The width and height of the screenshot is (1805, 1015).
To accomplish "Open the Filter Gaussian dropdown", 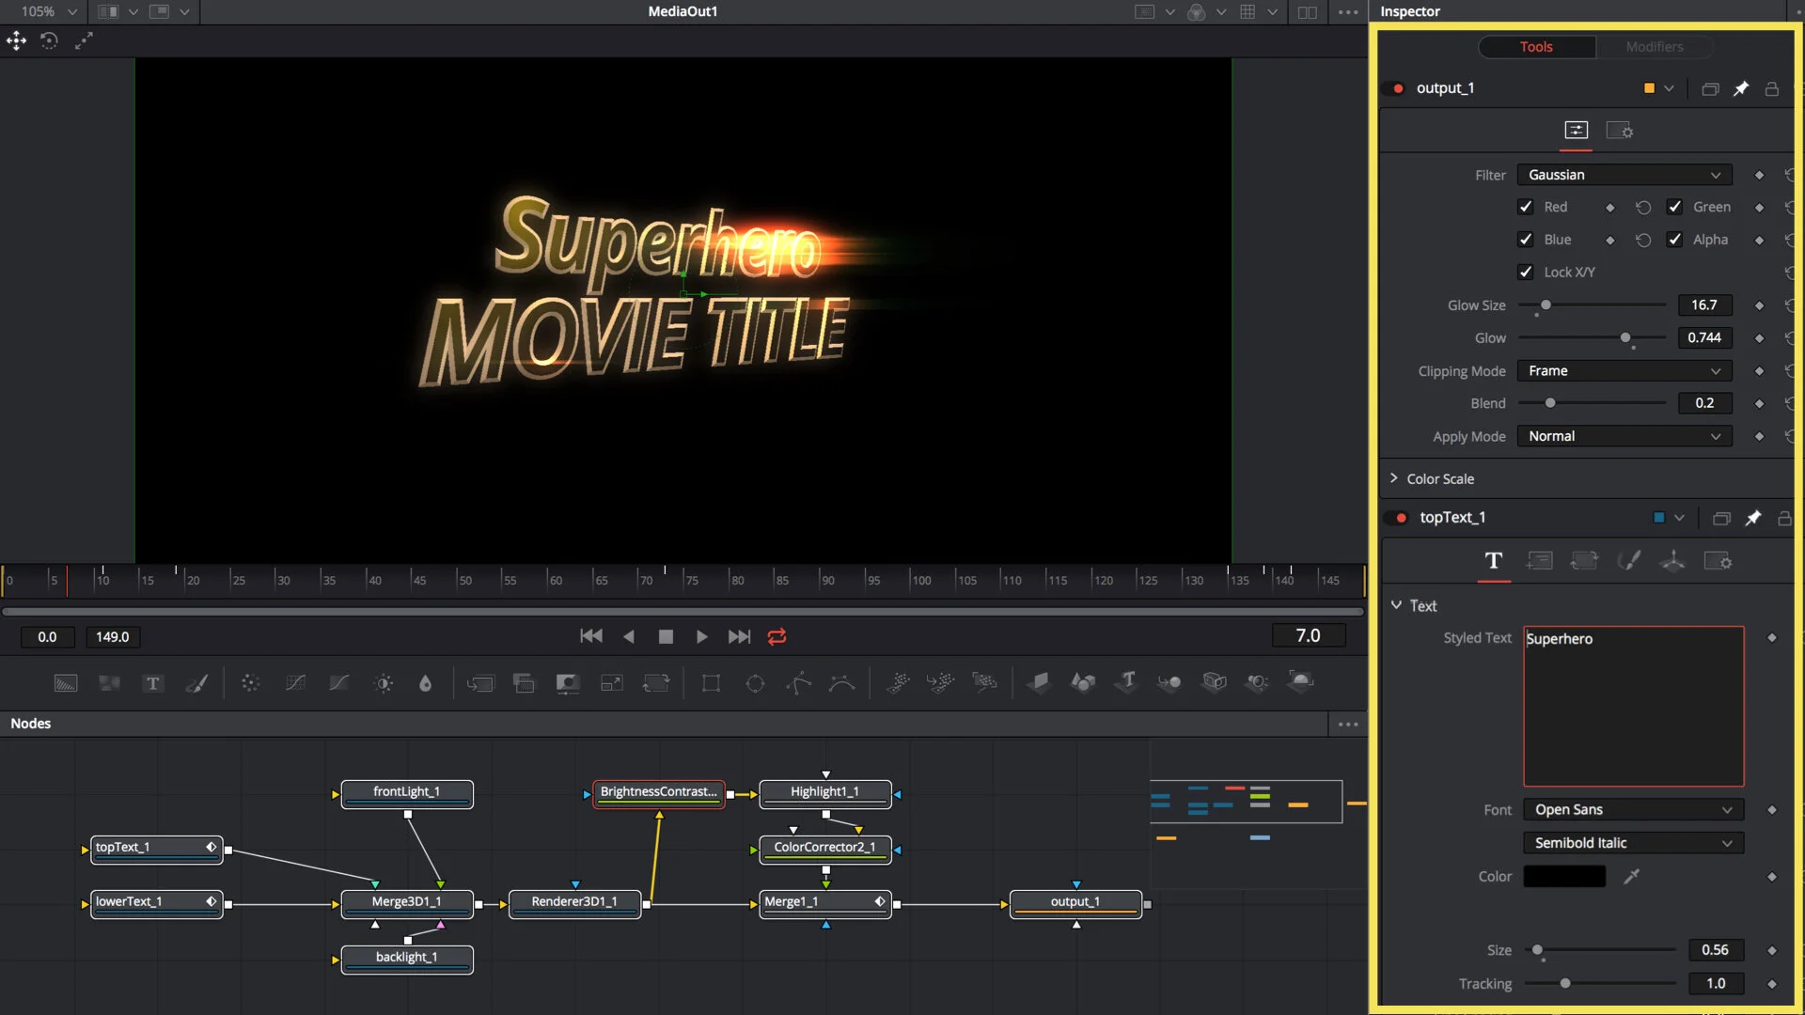I will tap(1624, 175).
